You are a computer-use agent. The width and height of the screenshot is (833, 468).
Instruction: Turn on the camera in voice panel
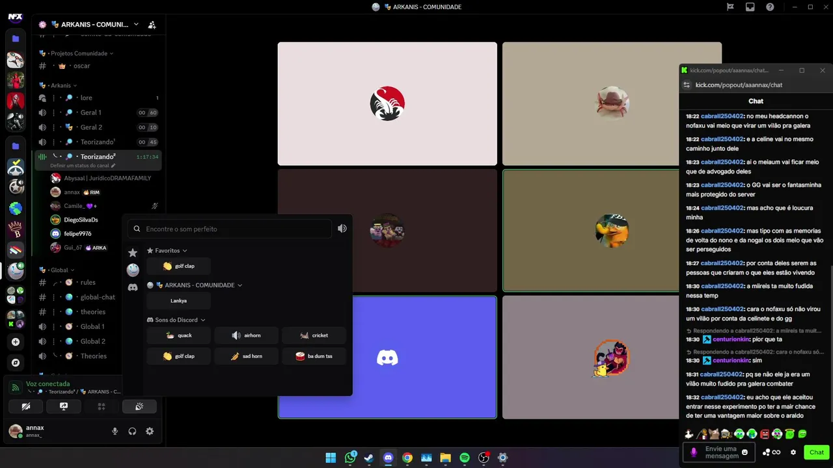point(26,406)
